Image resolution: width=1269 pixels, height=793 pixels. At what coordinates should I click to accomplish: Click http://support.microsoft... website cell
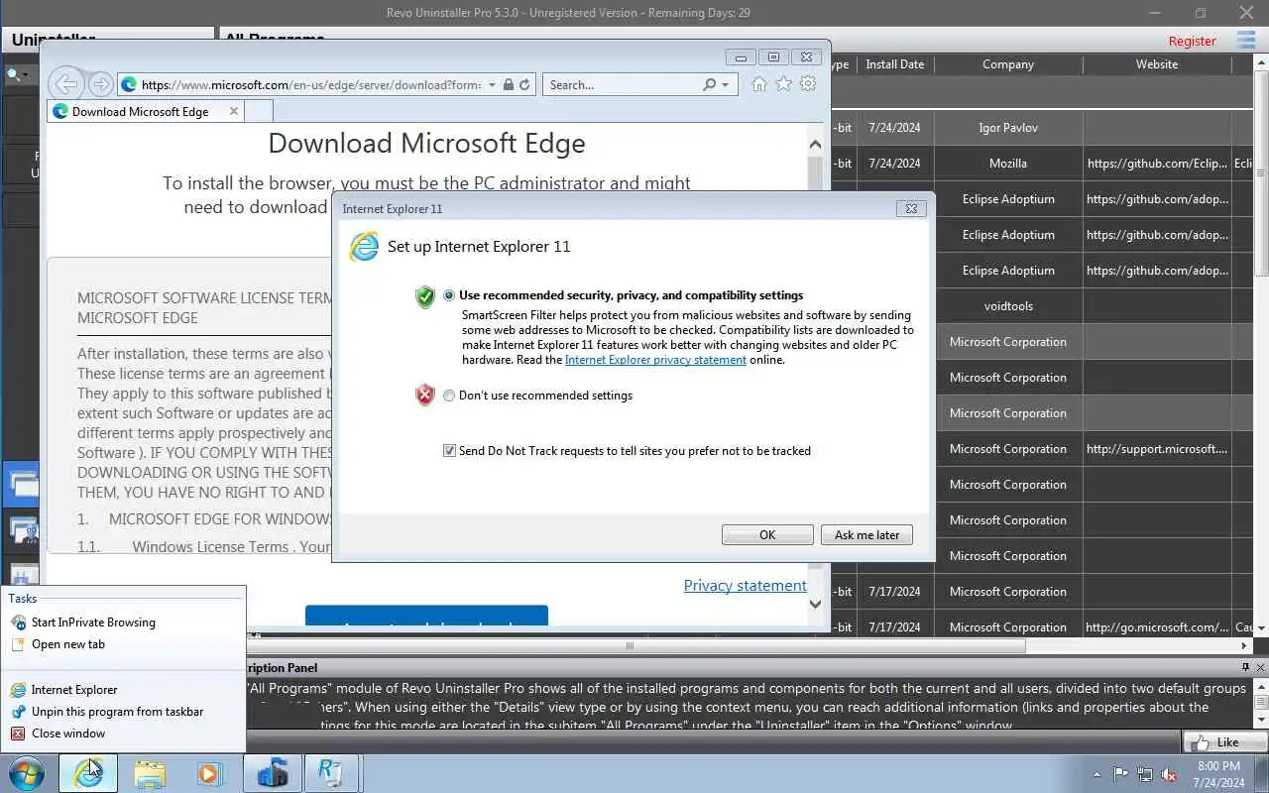click(1157, 449)
